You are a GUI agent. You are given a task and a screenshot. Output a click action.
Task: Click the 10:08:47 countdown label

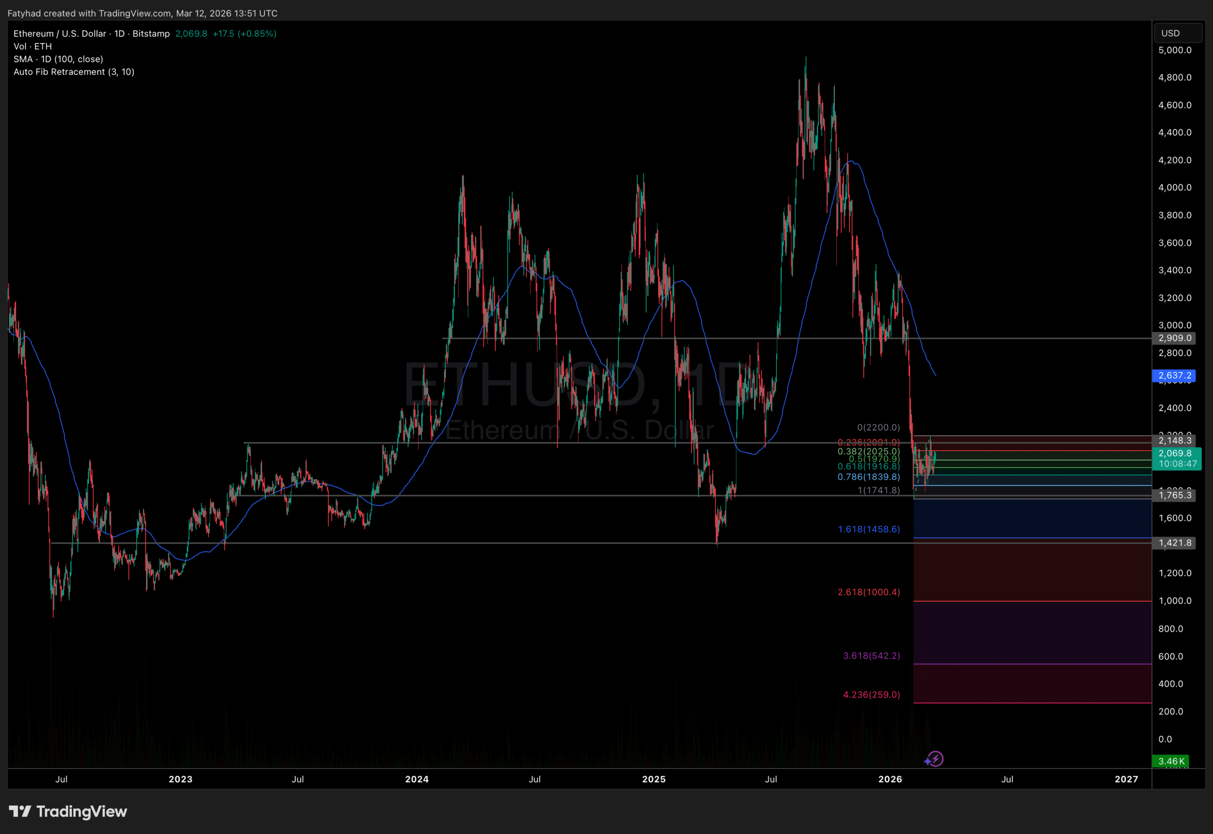[x=1177, y=464]
